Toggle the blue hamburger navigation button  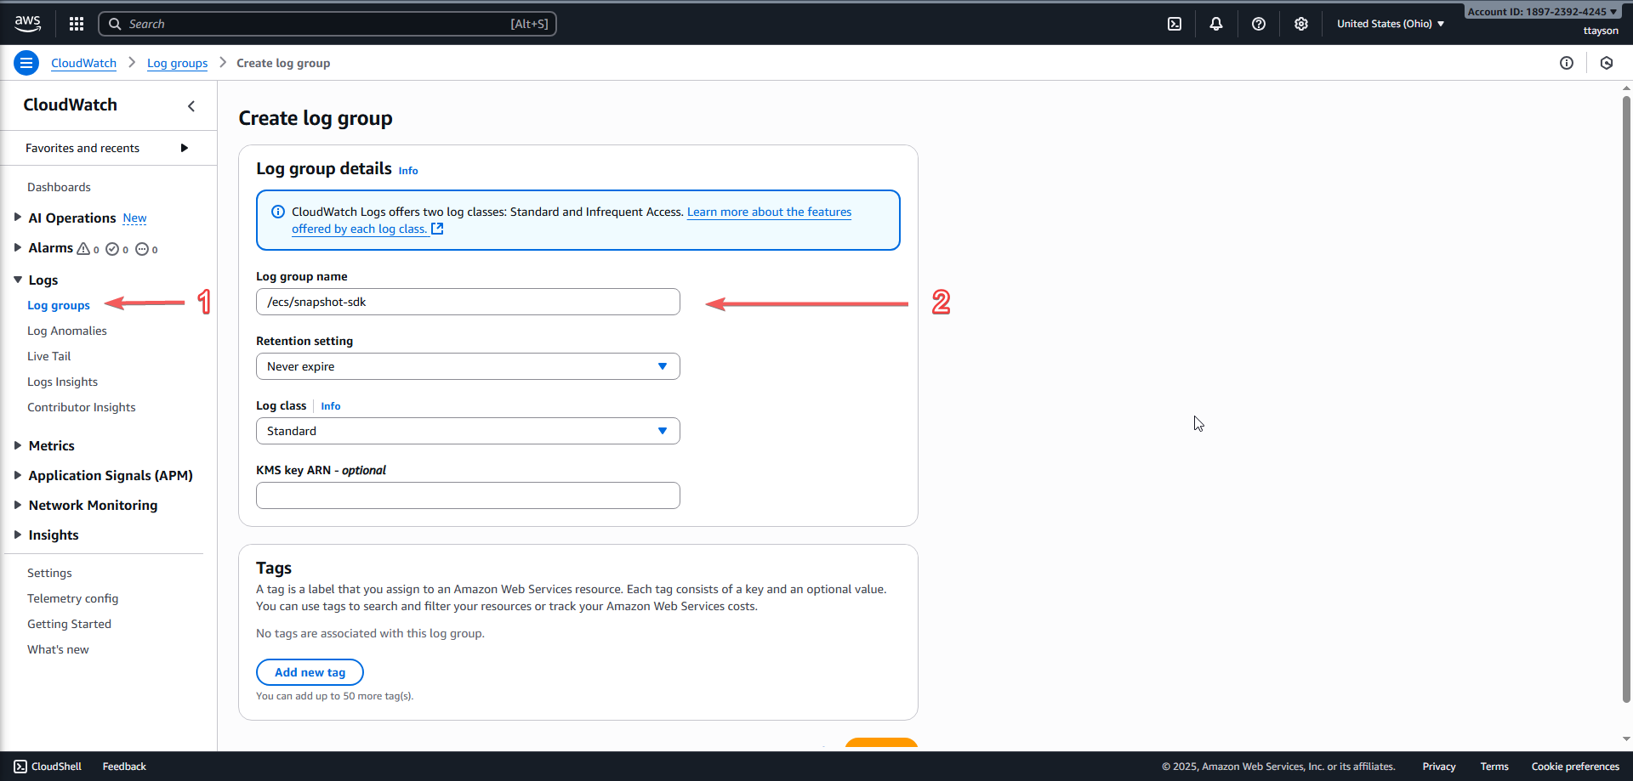26,63
